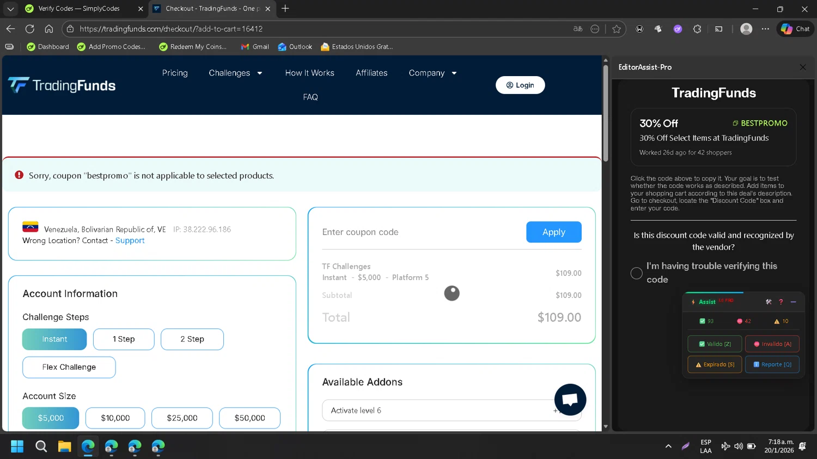This screenshot has height=459, width=817.
Task: Open the Windows Start menu
Action: coord(17,446)
